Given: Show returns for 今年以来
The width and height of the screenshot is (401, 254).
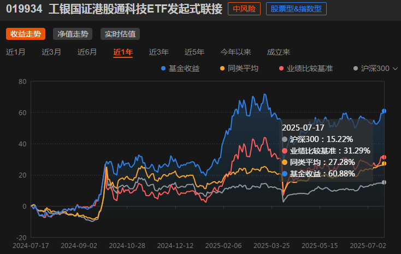Looking at the screenshot, I should point(236,52).
